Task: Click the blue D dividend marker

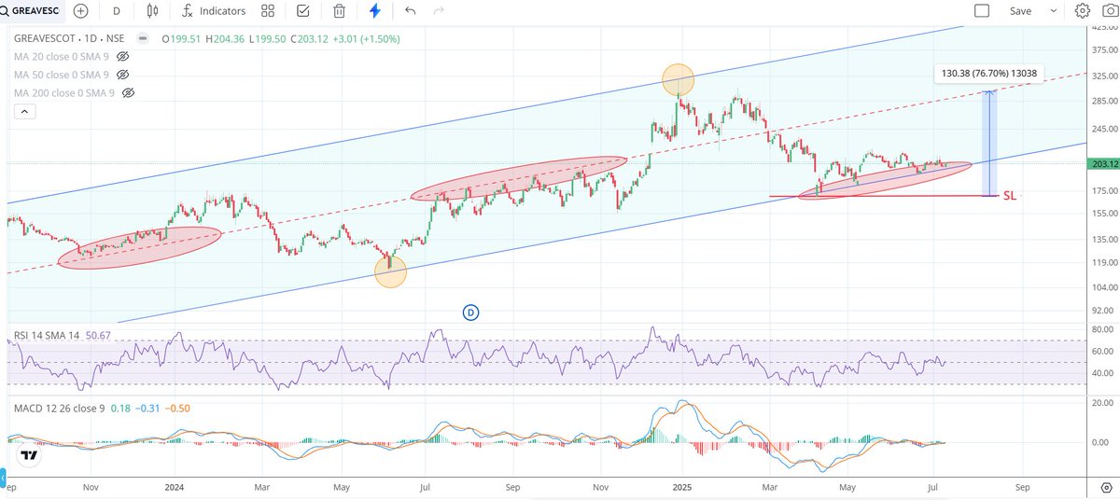Action: 471,312
